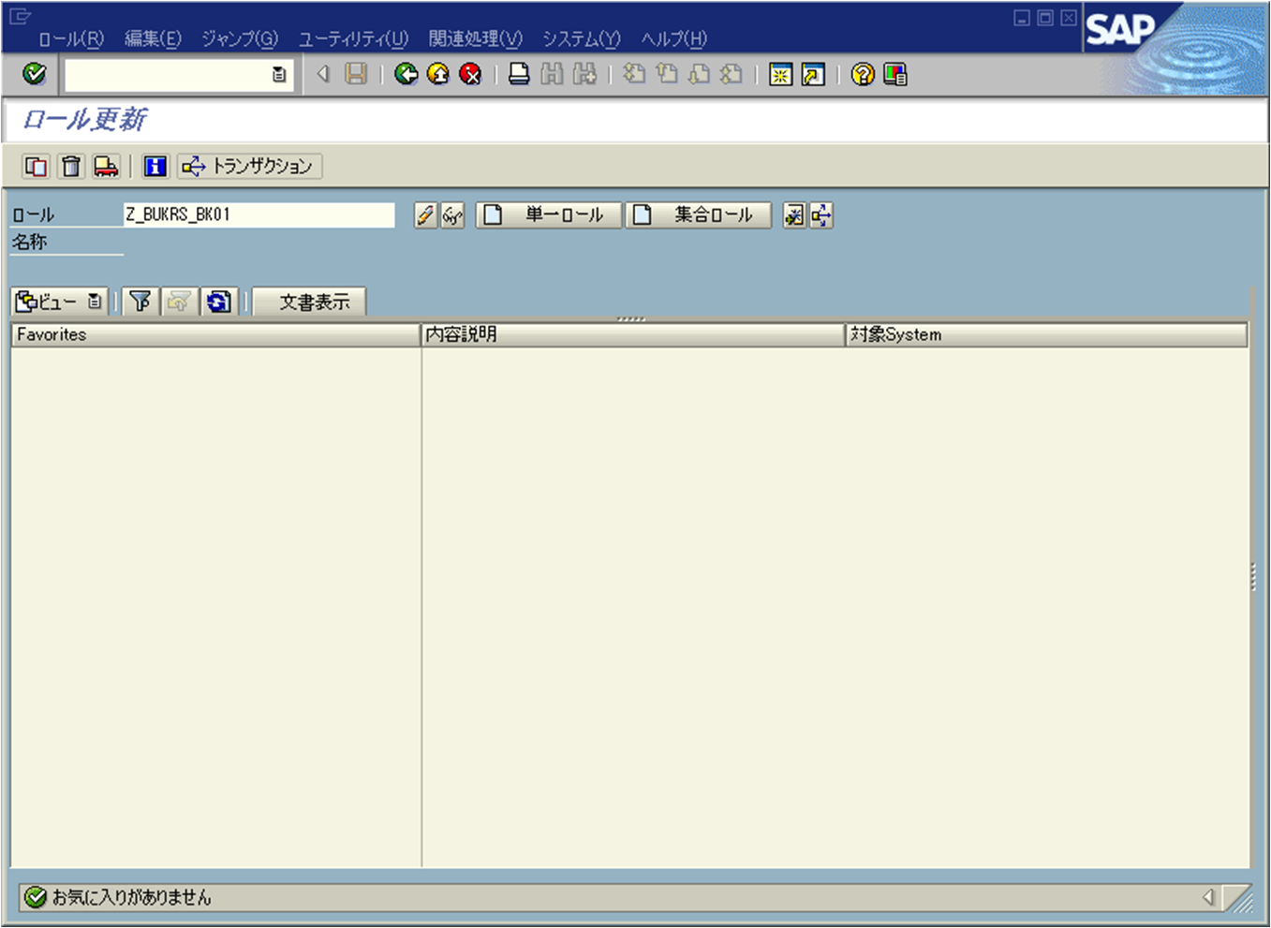Switch to change mode with the pencil icon

coord(425,214)
